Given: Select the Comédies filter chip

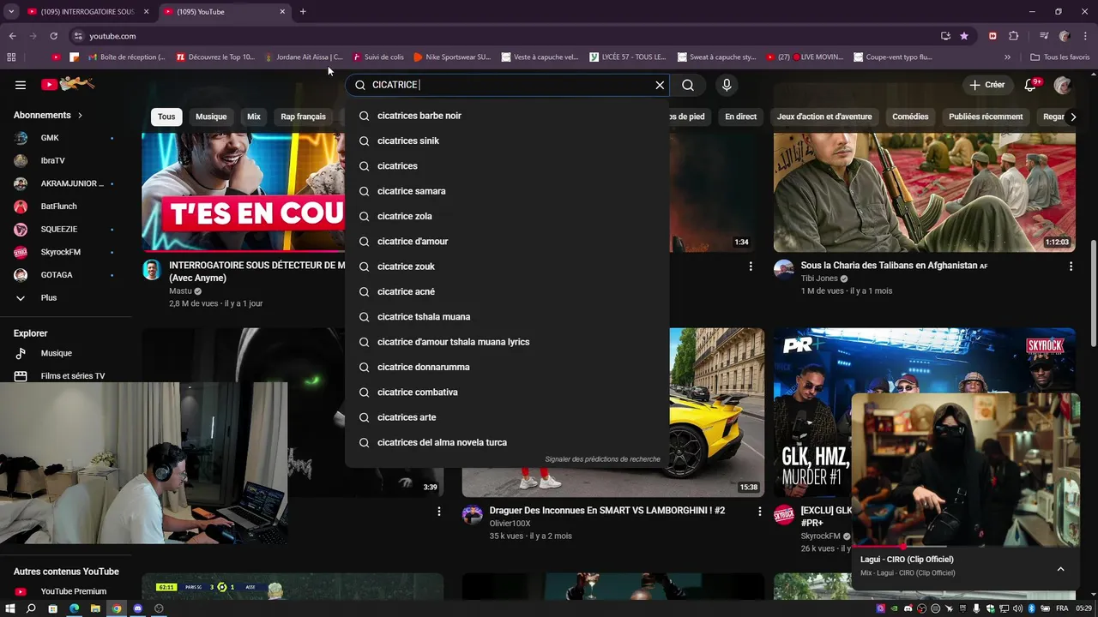Looking at the screenshot, I should pos(910,117).
